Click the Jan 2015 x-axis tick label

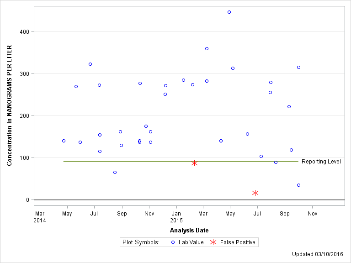pos(176,217)
